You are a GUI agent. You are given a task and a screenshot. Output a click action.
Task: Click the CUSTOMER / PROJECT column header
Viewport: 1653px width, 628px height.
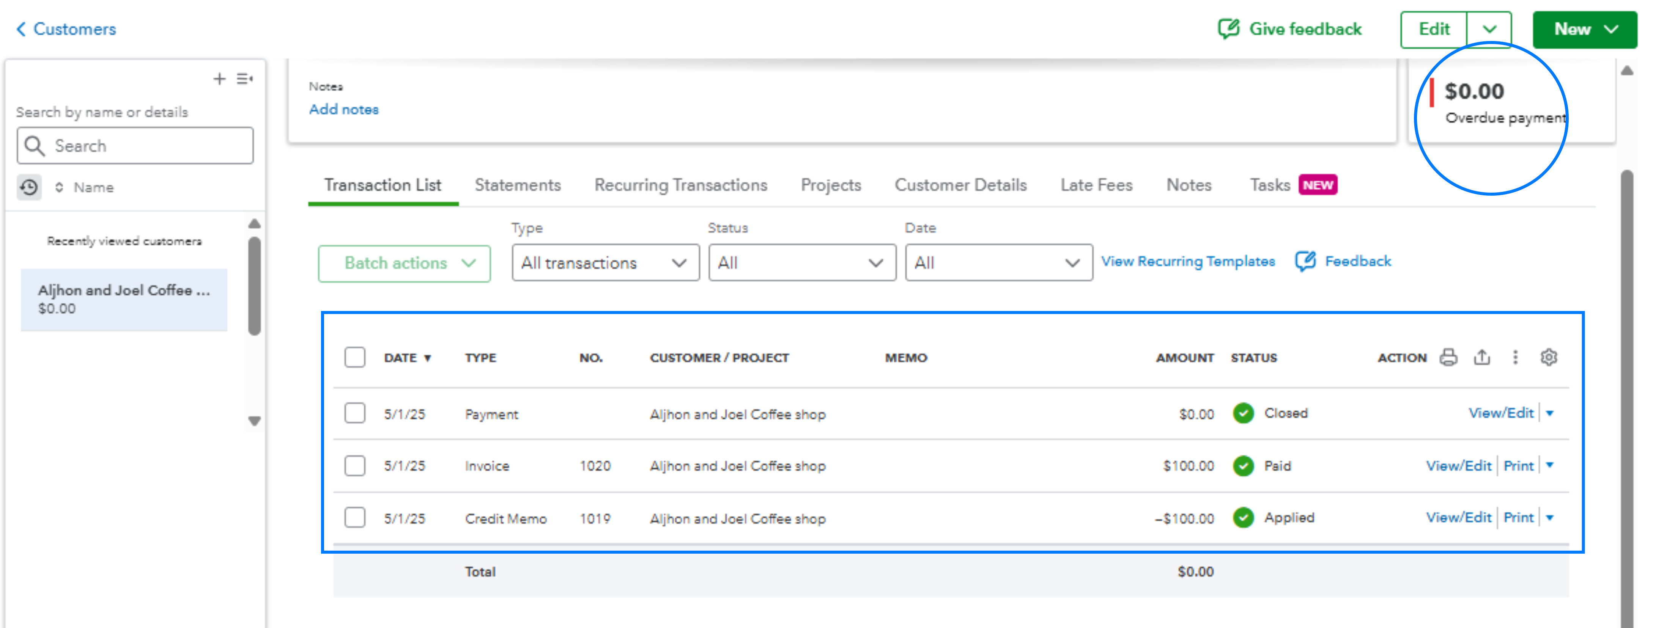click(x=719, y=358)
